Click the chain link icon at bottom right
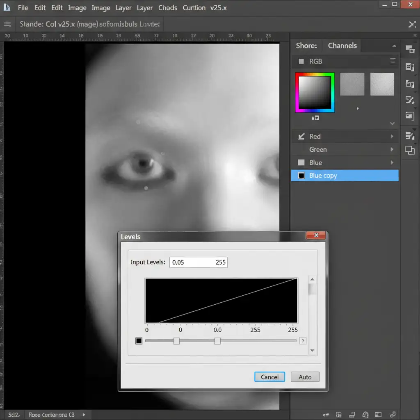The width and height of the screenshot is (420, 420). 393,415
